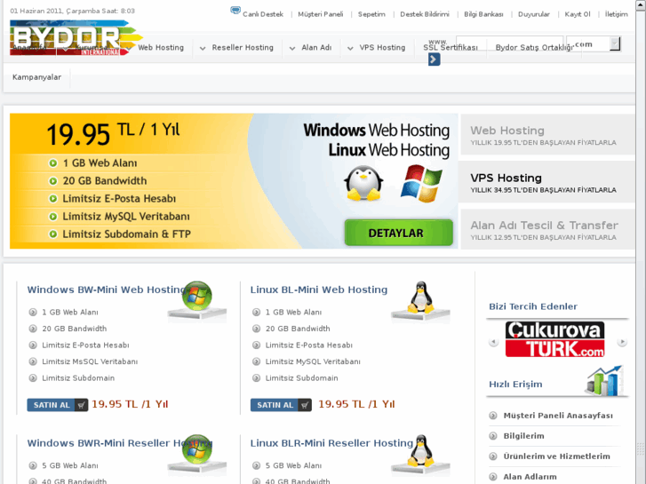Click the Windows flag logo in the banner
This screenshot has width=646, height=484.
point(421,184)
